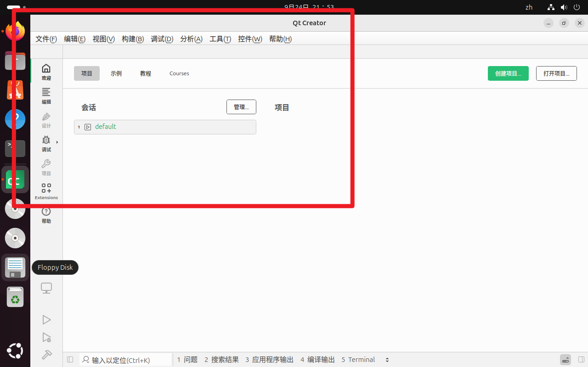This screenshot has height=367, width=588.
Task: Open the 编辑(E) menu
Action: 75,39
